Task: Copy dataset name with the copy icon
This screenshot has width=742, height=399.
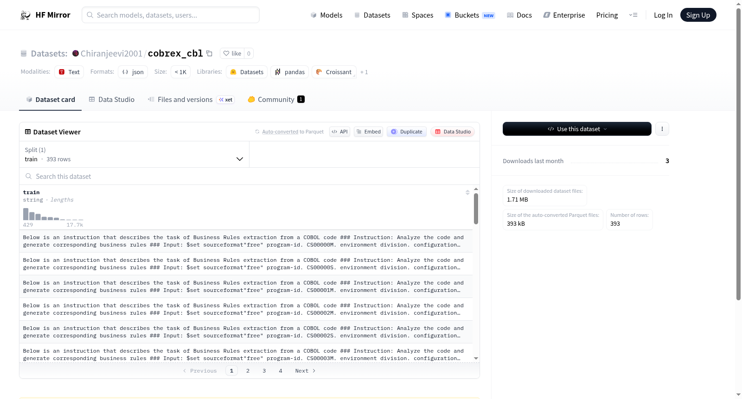Action: pos(209,53)
